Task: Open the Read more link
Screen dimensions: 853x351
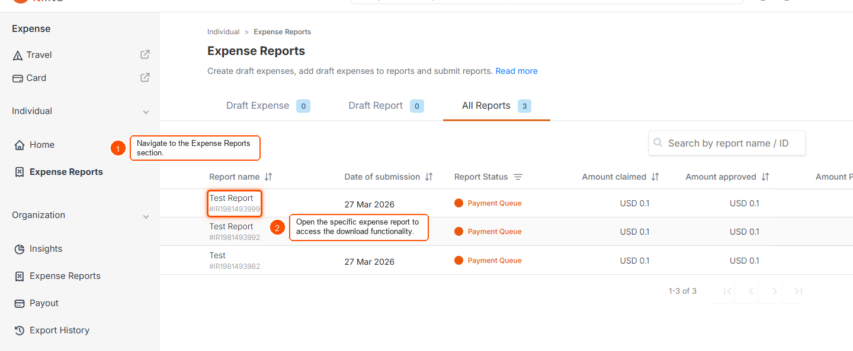Action: coord(517,71)
